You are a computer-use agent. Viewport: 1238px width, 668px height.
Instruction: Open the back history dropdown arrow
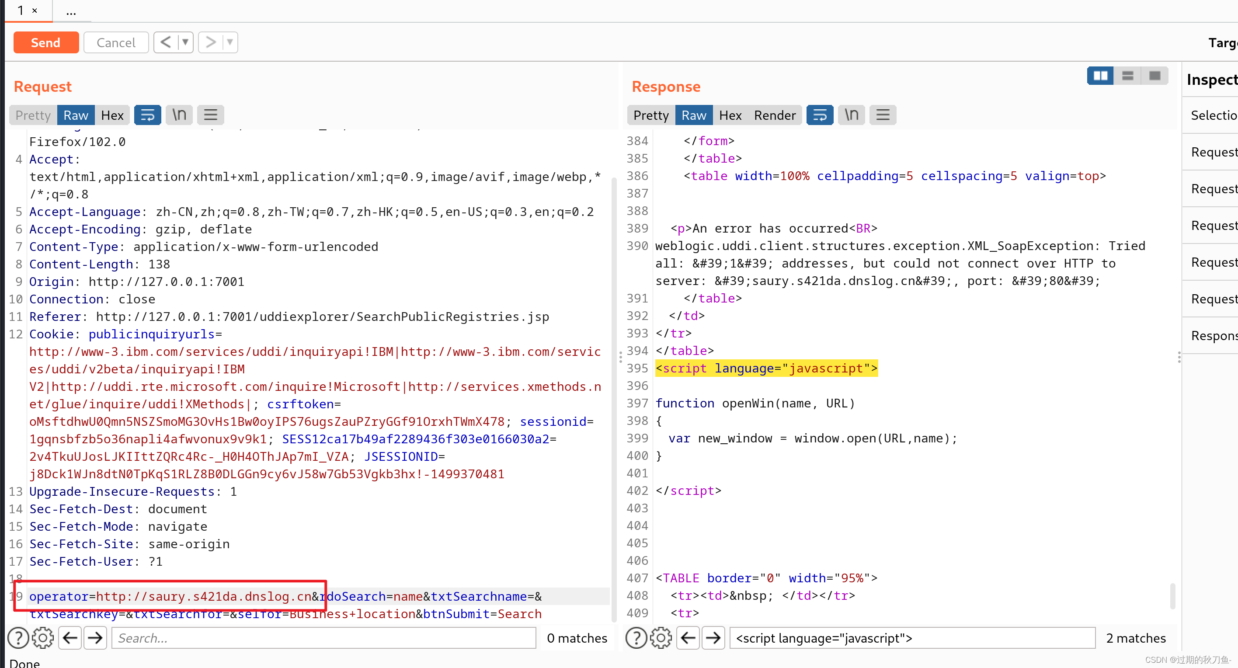(x=185, y=42)
